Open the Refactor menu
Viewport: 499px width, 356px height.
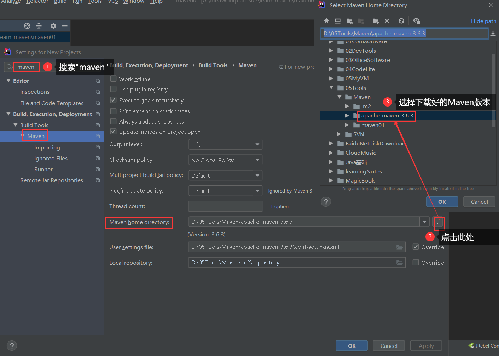37,2
